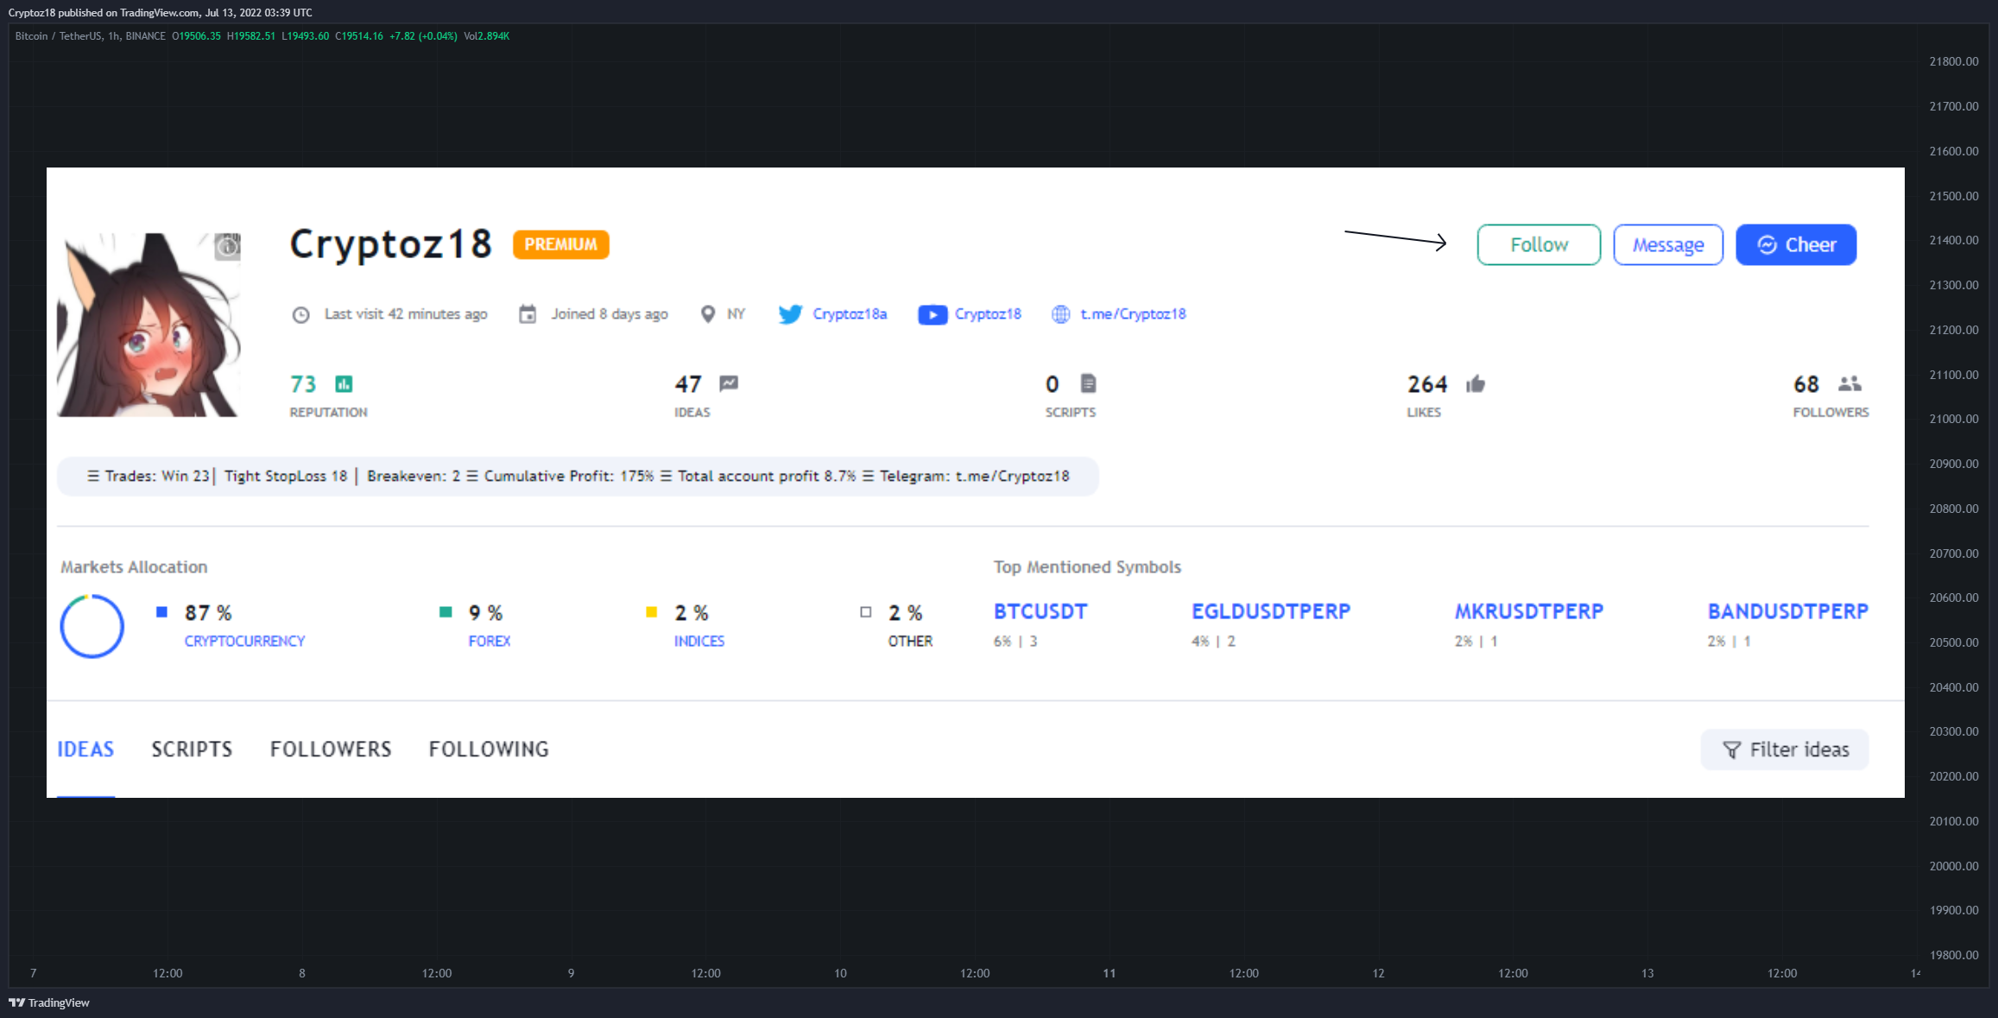Click the thumbs-up likes icon
Screen dimensions: 1998x1018
point(1476,383)
